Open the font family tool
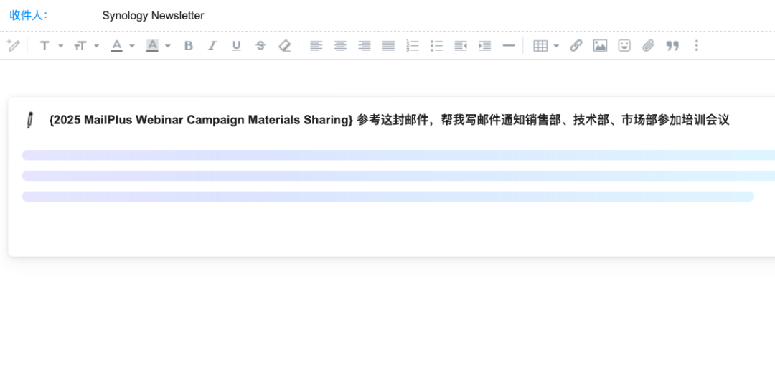Viewport: 775px width, 386px height. point(44,45)
